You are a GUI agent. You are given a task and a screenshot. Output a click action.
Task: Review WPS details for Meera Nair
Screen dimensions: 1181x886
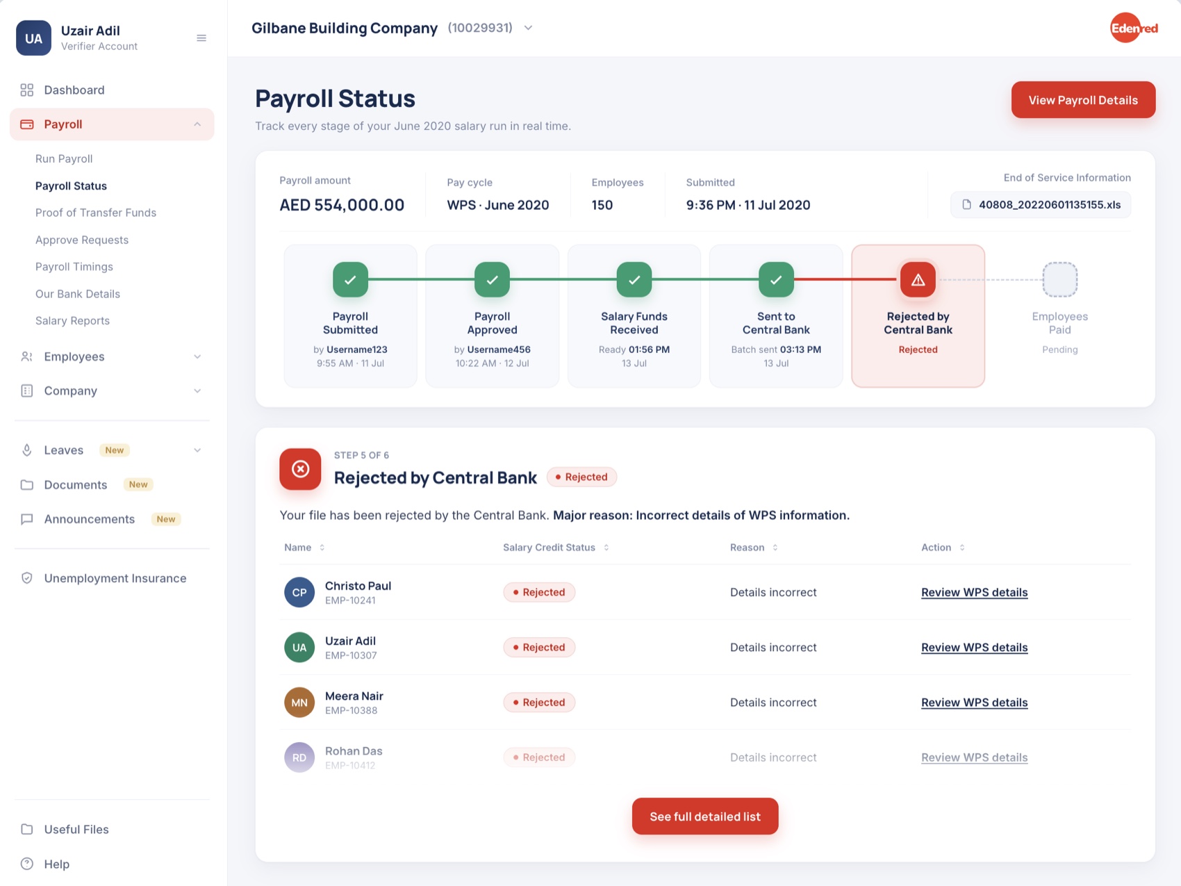click(974, 703)
